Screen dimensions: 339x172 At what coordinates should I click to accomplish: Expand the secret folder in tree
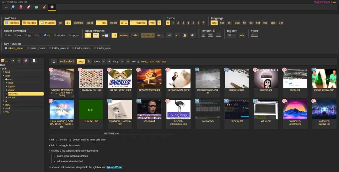(7, 98)
